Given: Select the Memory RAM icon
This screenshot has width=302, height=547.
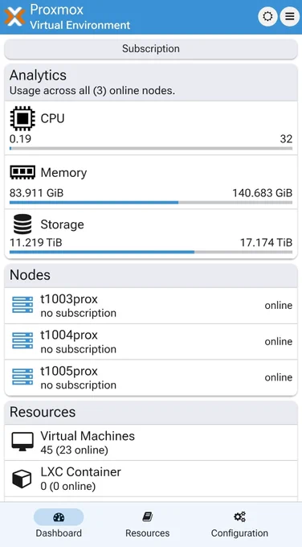Looking at the screenshot, I should [x=22, y=172].
